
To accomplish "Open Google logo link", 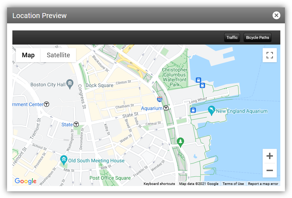I will click(x=25, y=181).
